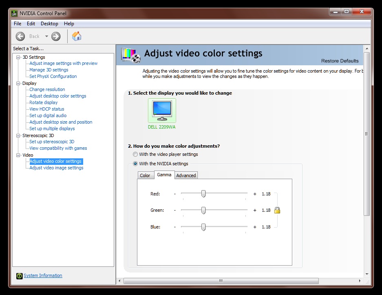The image size is (382, 295).
Task: Open 'Set up digital audio'
Action: (48, 115)
